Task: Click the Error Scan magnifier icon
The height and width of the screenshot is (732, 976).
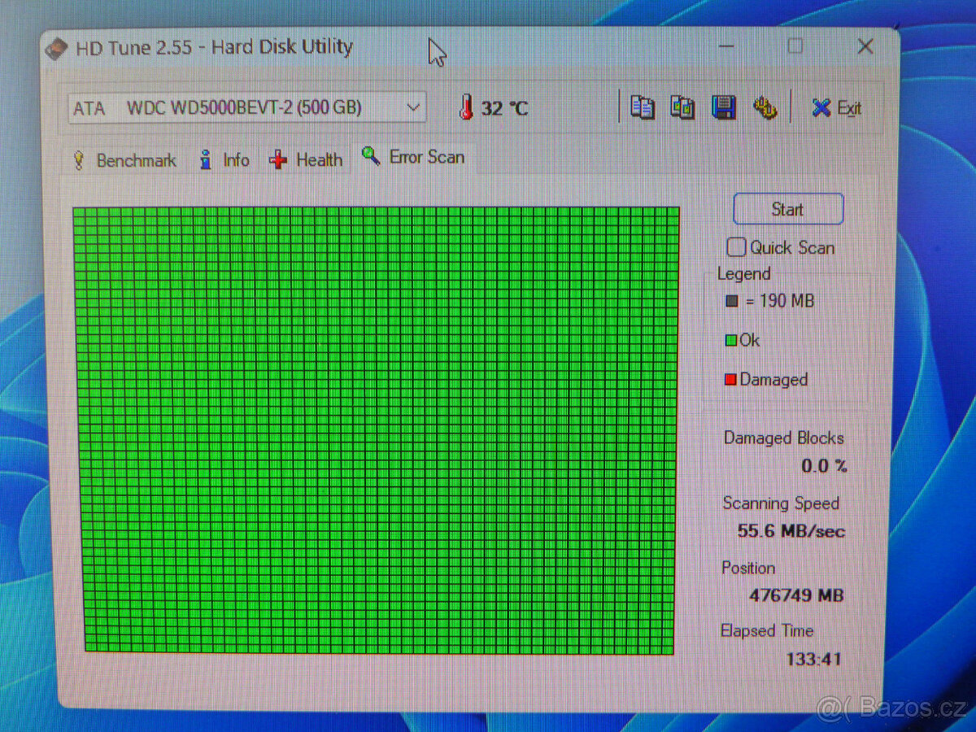Action: coord(371,155)
